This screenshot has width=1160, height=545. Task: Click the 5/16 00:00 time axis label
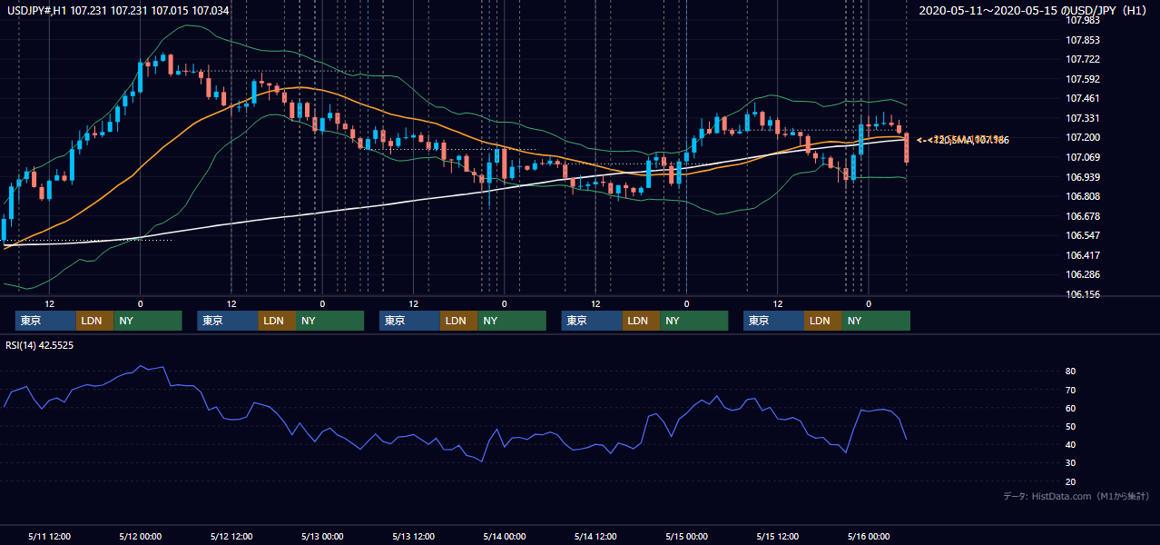tap(868, 536)
